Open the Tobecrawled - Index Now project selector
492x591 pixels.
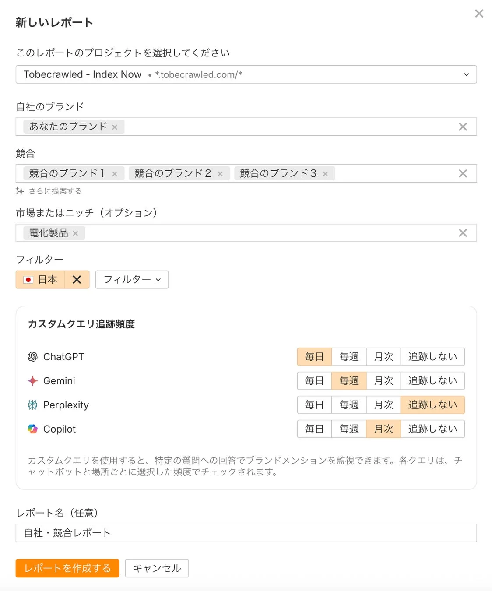click(246, 74)
